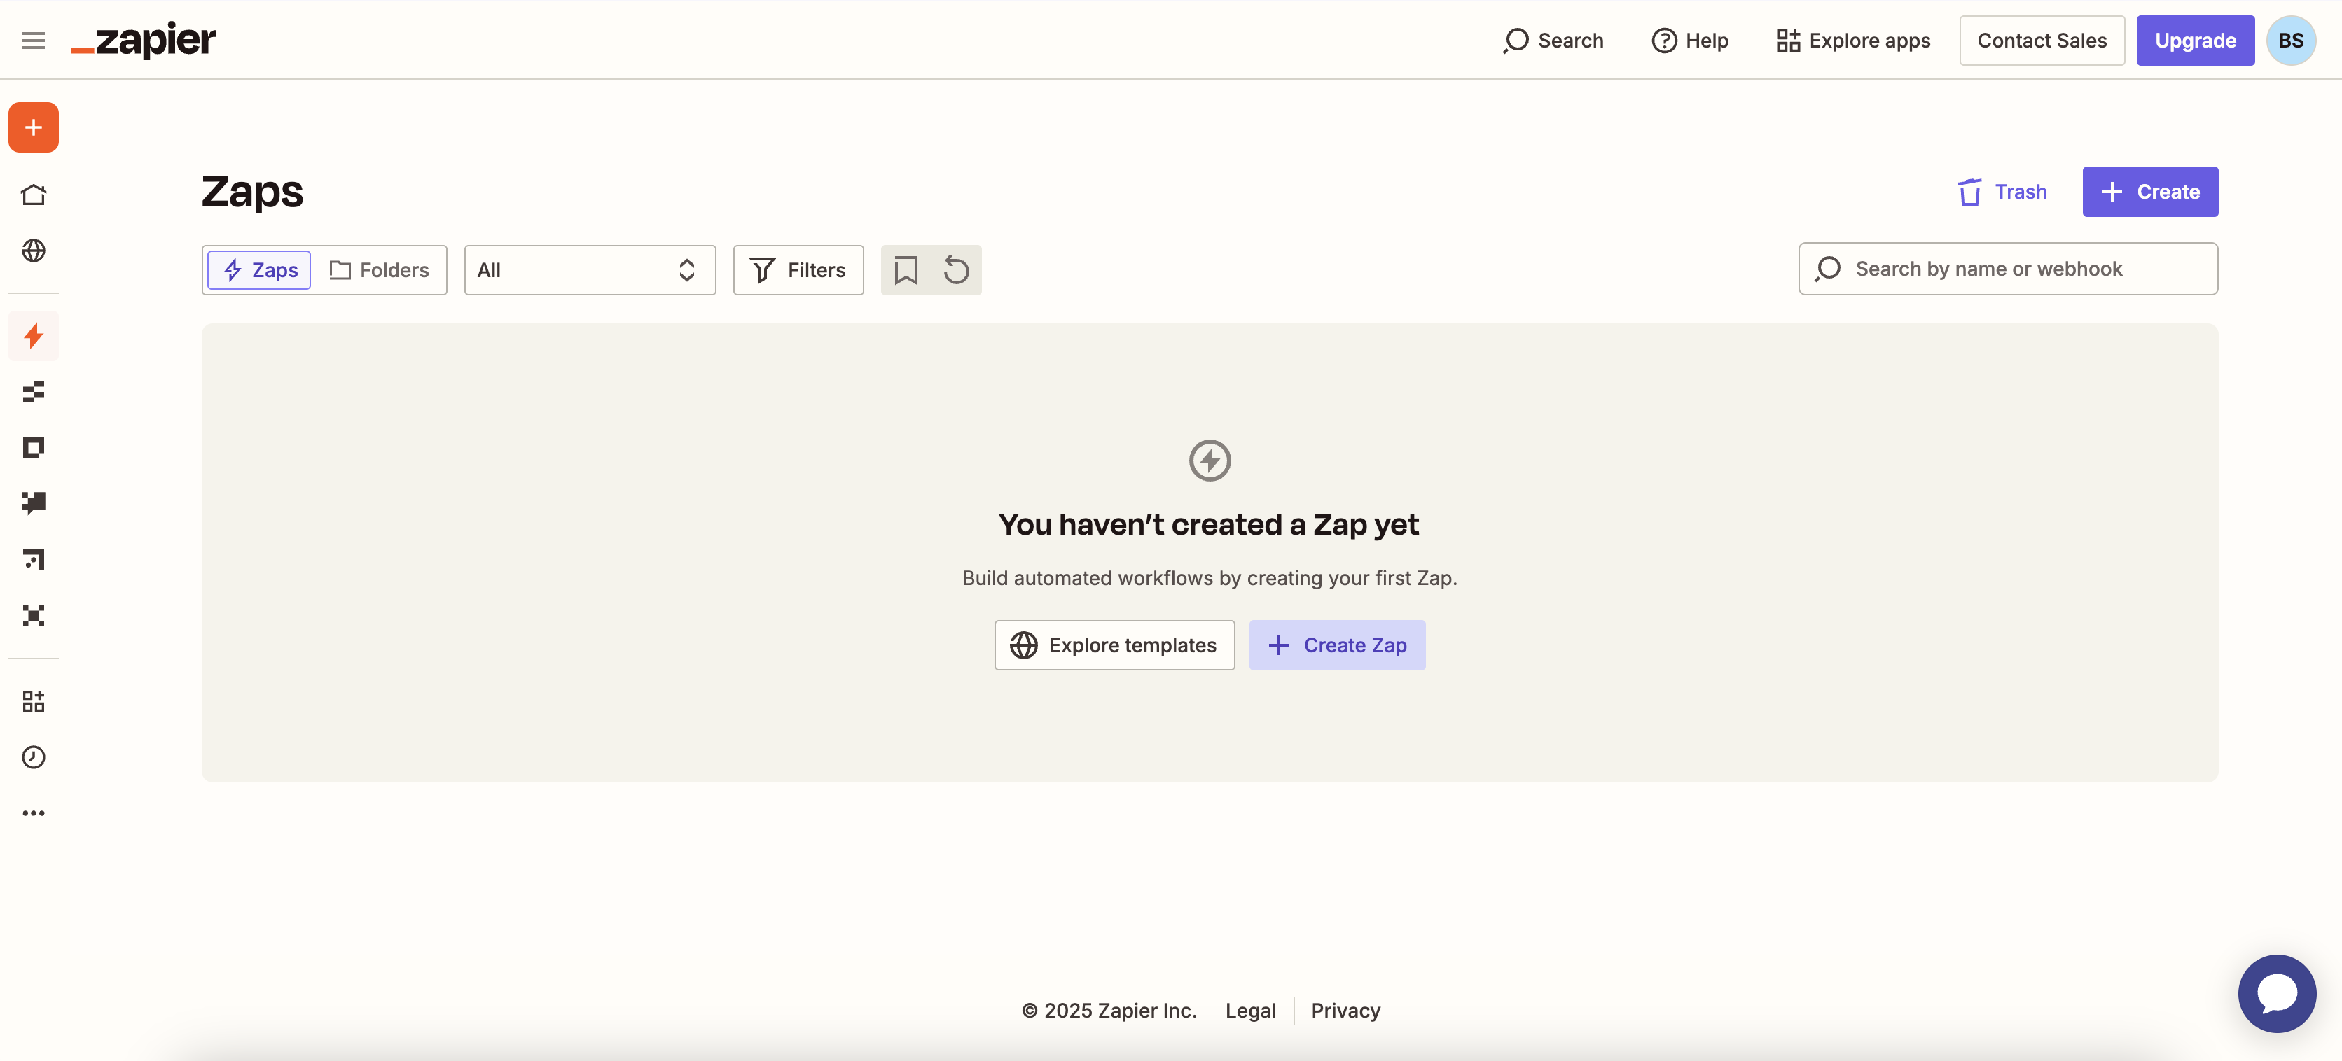Open the Home icon in sidebar
Image resolution: width=2342 pixels, height=1061 pixels.
[34, 195]
